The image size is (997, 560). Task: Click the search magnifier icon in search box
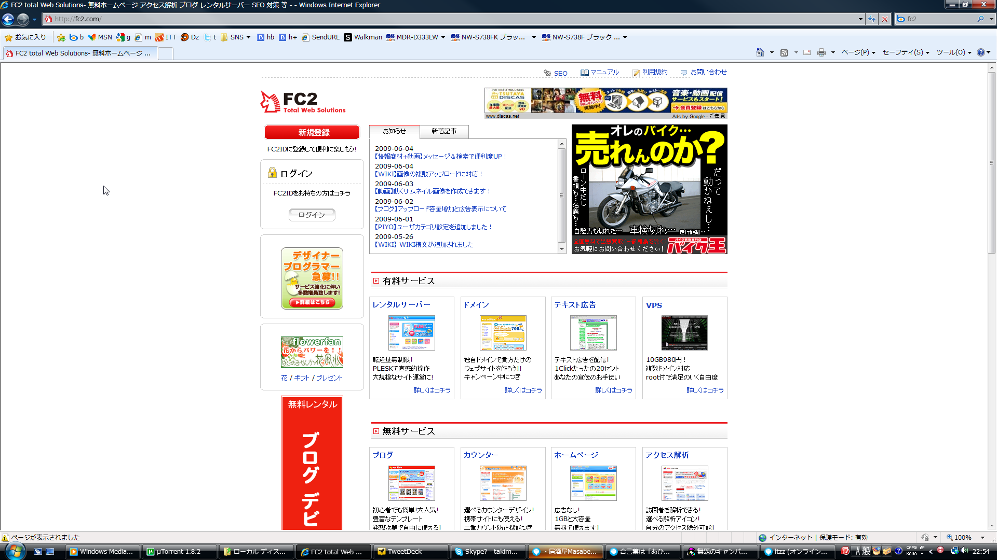tap(980, 19)
